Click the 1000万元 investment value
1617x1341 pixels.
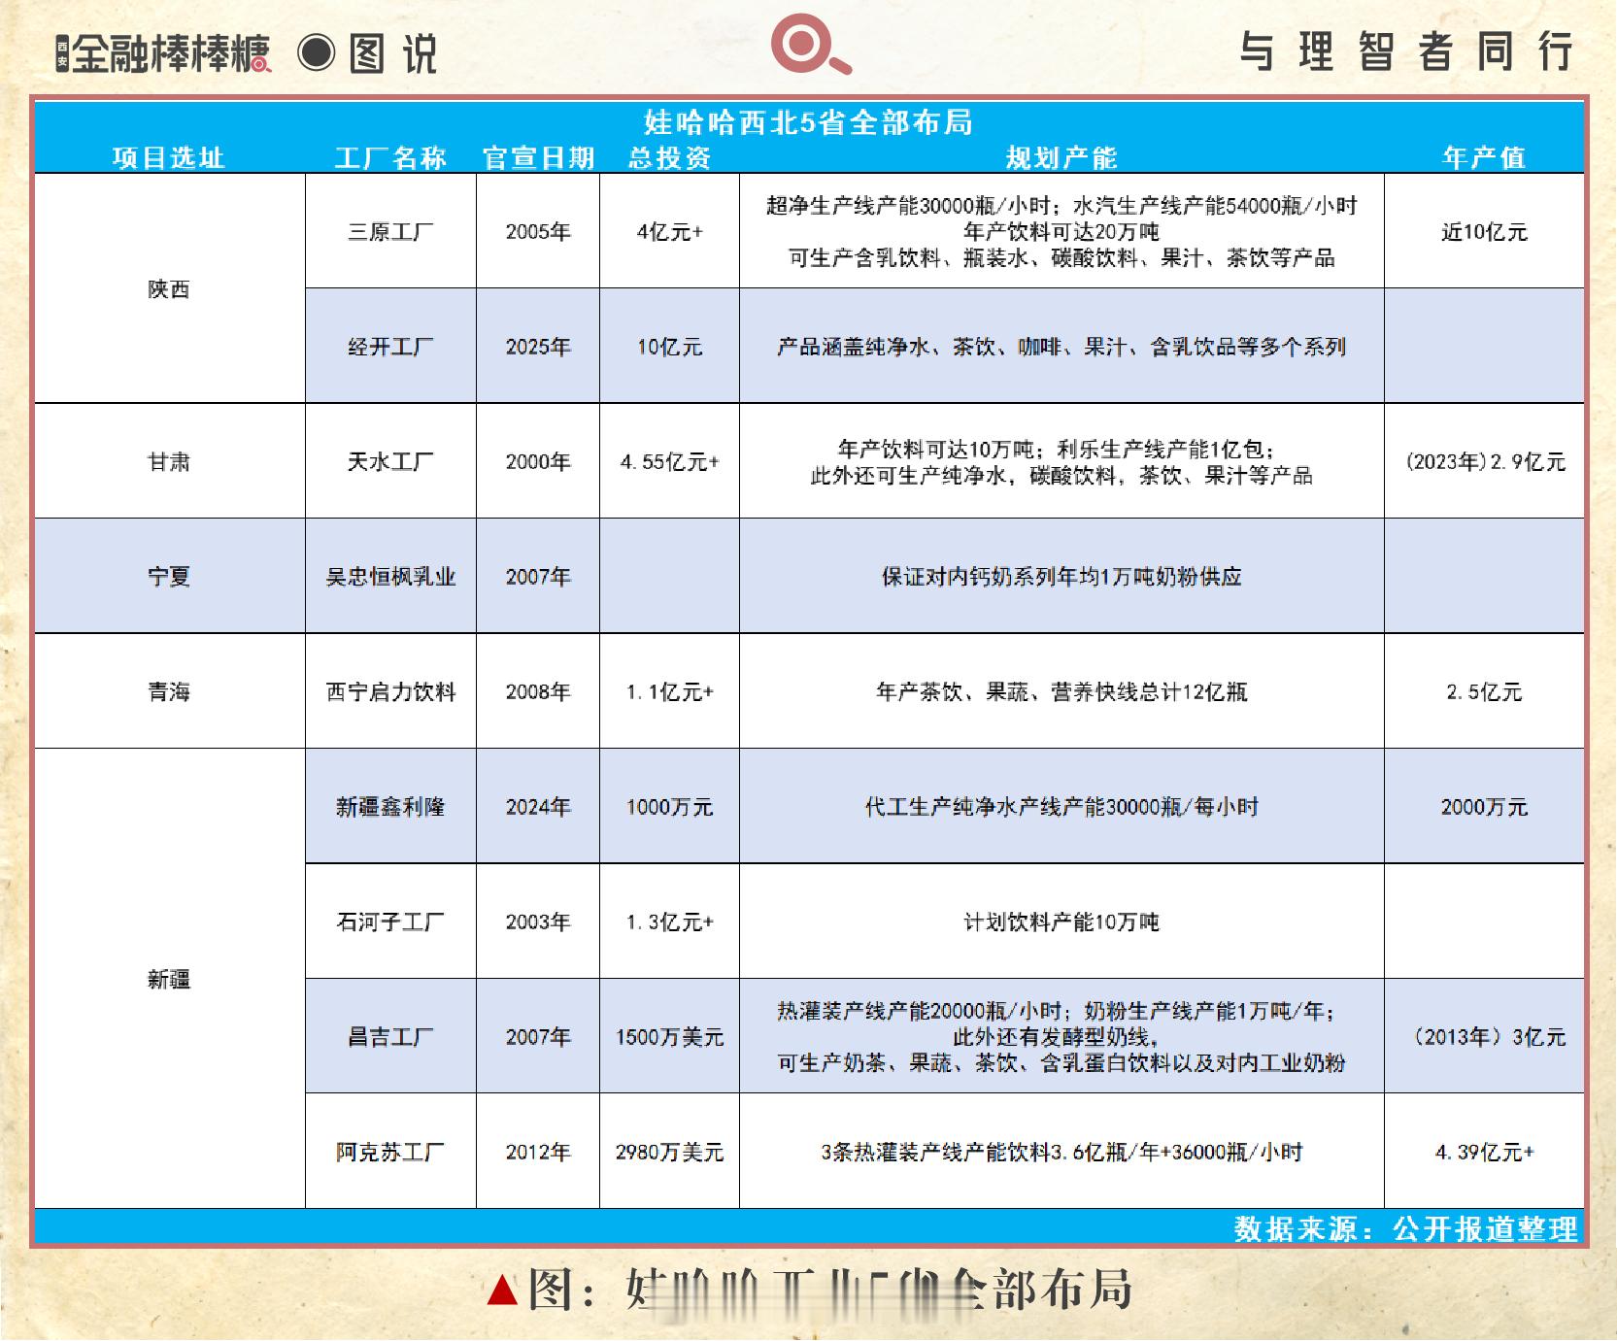tap(669, 807)
